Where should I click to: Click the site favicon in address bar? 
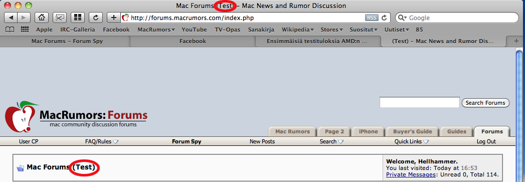[125, 18]
